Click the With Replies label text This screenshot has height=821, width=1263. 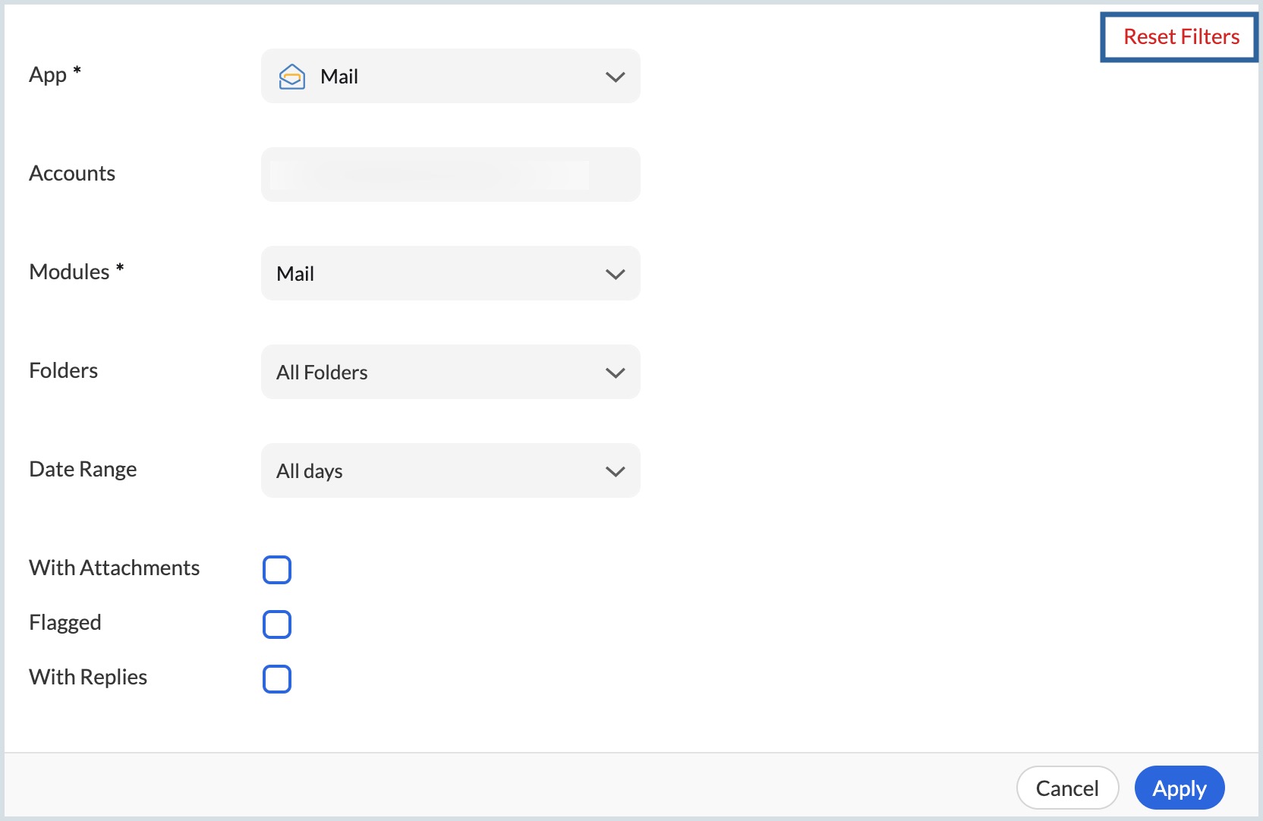[88, 677]
